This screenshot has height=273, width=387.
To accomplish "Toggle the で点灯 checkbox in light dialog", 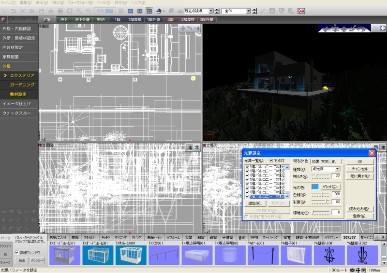I will [x=271, y=160].
